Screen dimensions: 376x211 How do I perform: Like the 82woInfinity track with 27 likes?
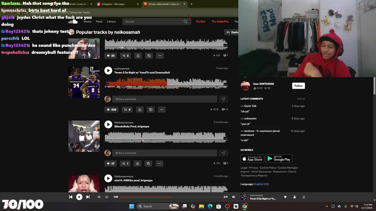click(111, 164)
